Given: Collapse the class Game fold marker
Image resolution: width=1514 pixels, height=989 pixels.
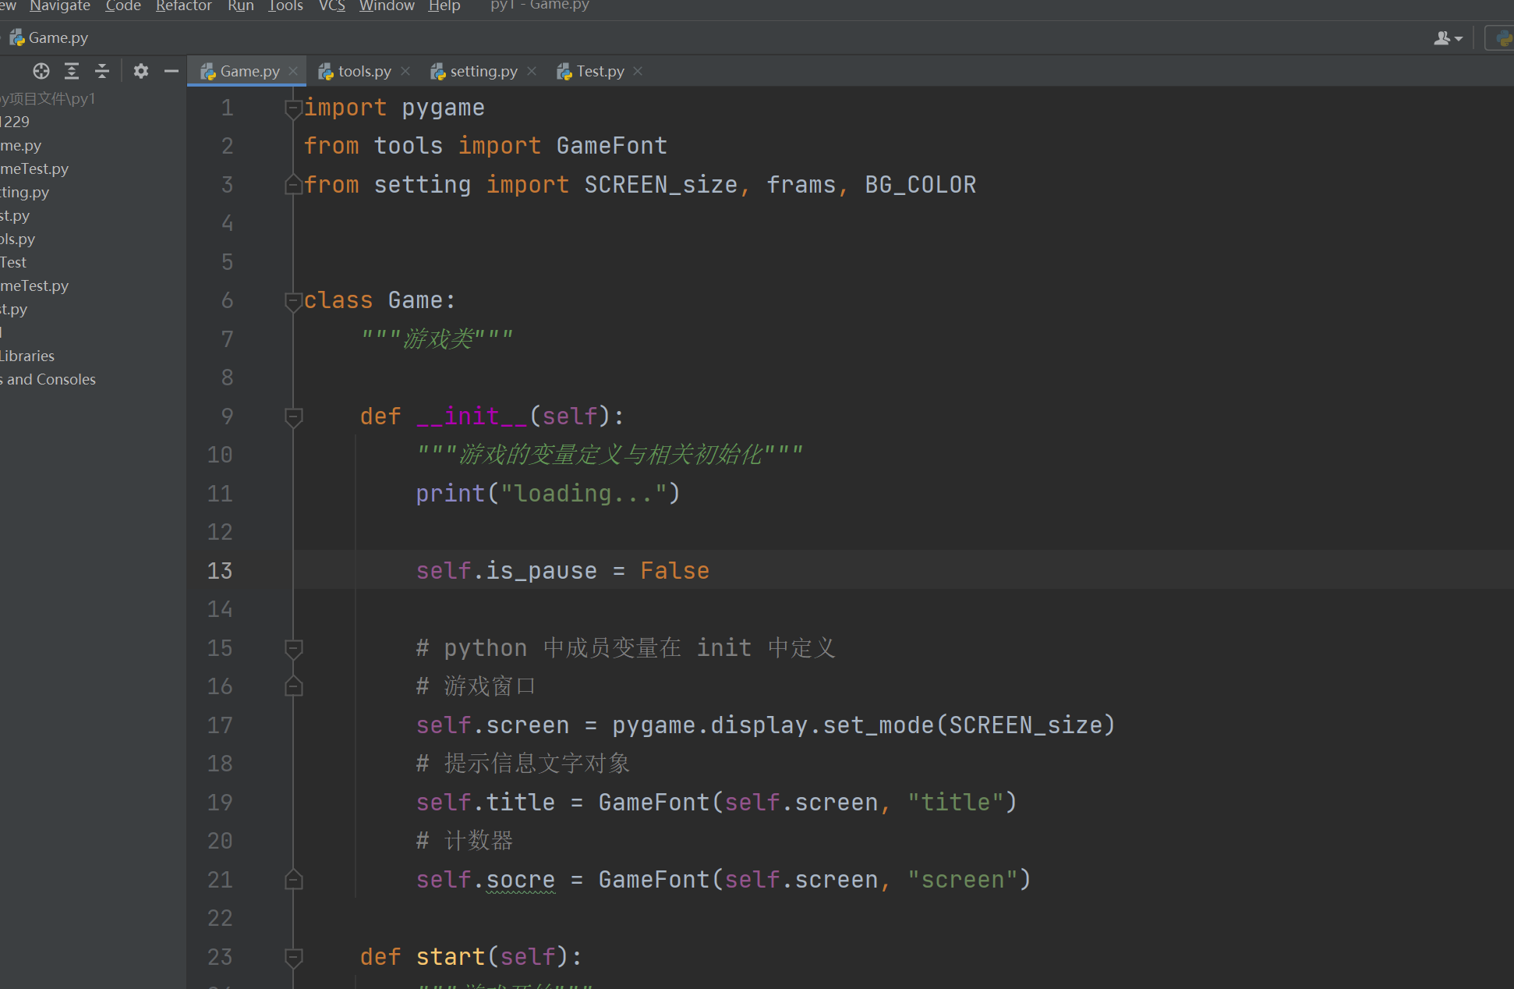Looking at the screenshot, I should tap(294, 301).
